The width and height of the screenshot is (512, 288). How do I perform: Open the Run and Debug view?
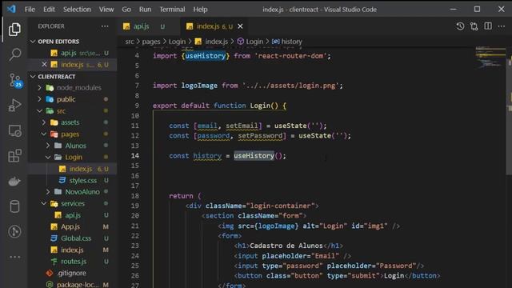click(x=14, y=105)
